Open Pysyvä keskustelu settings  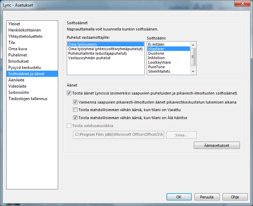click(x=32, y=68)
